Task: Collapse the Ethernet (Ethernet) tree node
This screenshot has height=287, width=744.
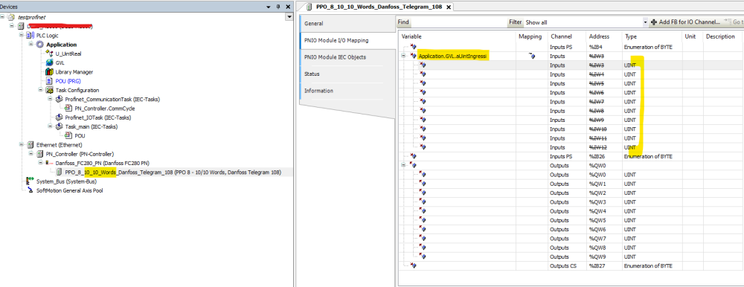Action: click(x=22, y=145)
